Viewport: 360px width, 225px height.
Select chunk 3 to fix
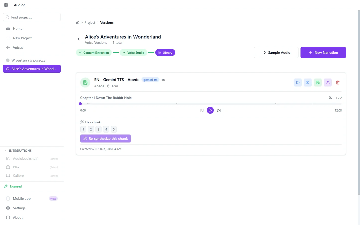click(x=98, y=129)
